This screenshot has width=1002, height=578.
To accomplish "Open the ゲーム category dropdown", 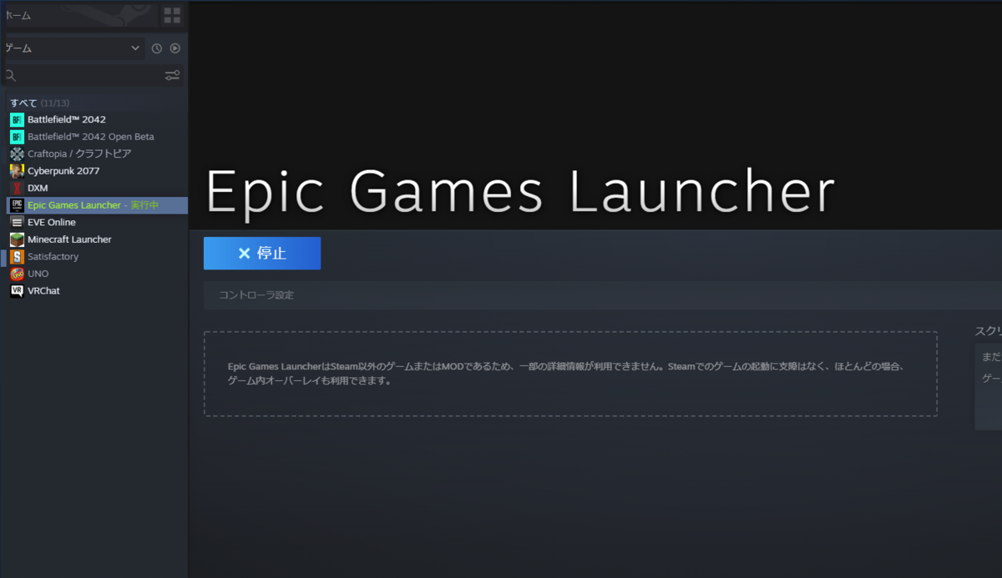I will pos(73,48).
